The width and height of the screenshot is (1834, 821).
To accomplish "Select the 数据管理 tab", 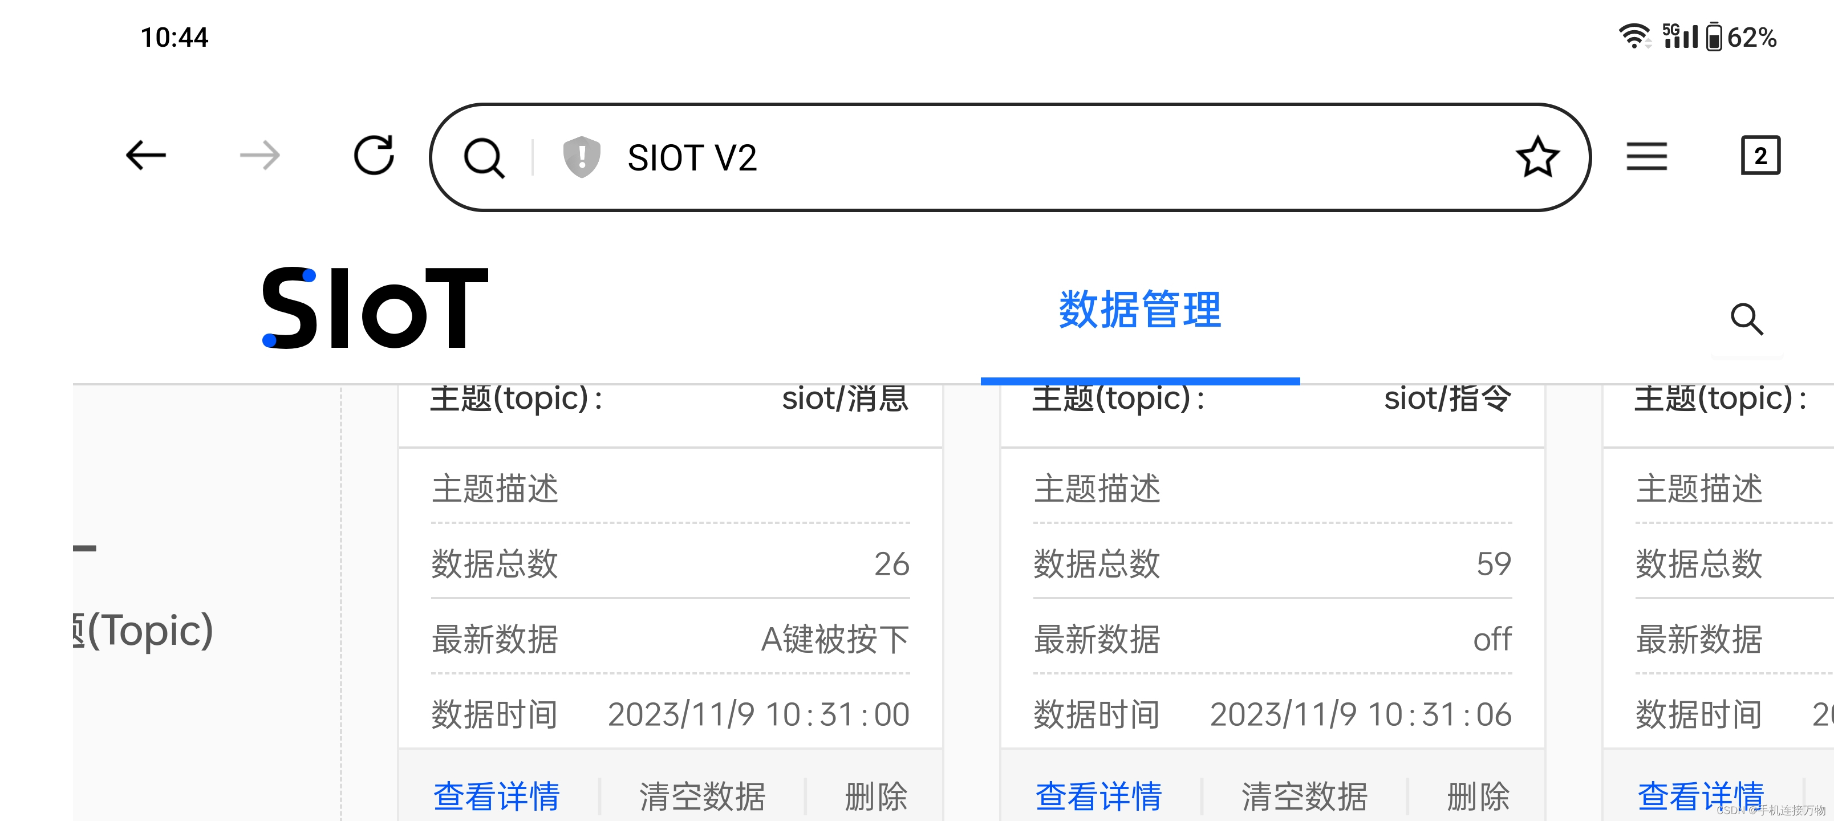I will tap(1140, 309).
